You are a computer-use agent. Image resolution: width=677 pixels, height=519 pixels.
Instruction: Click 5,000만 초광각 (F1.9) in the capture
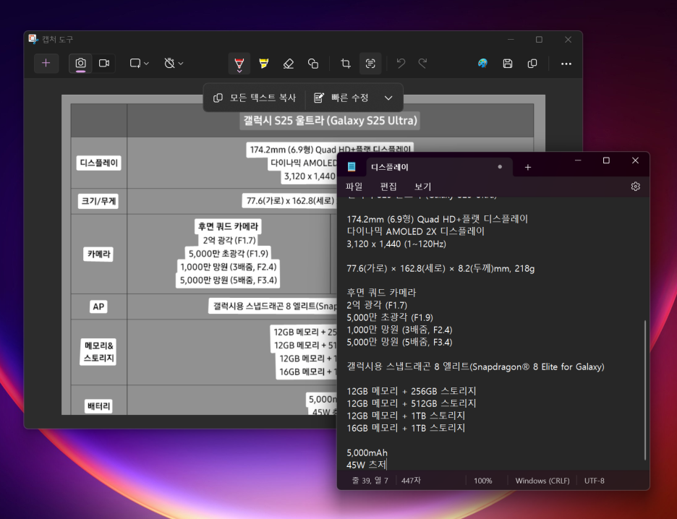coord(229,254)
